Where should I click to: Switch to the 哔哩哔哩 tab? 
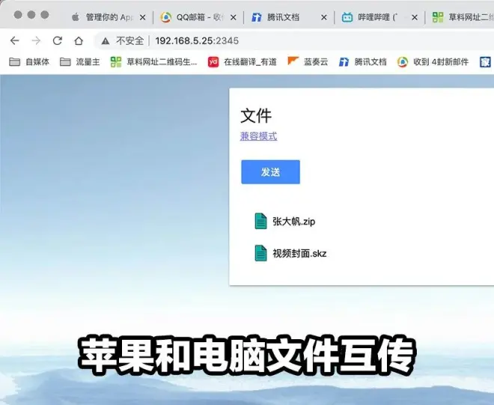[x=378, y=16]
